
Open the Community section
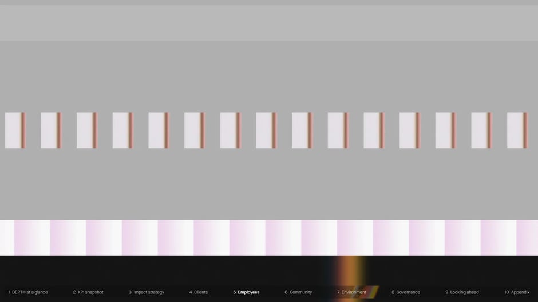pyautogui.click(x=298, y=292)
